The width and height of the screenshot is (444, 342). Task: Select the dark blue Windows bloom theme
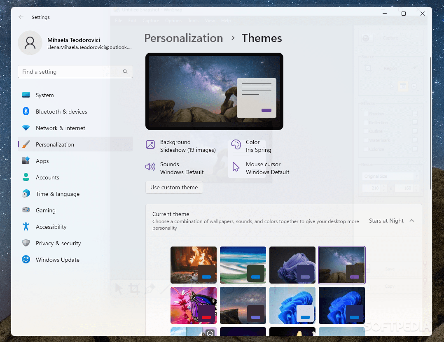coord(342,305)
